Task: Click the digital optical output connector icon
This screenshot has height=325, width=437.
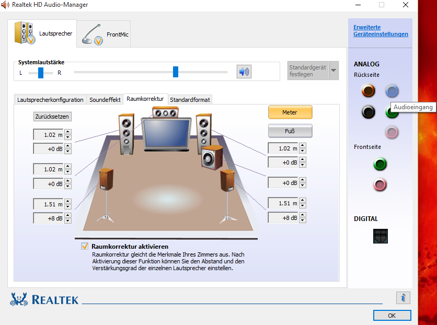Action: 381,236
